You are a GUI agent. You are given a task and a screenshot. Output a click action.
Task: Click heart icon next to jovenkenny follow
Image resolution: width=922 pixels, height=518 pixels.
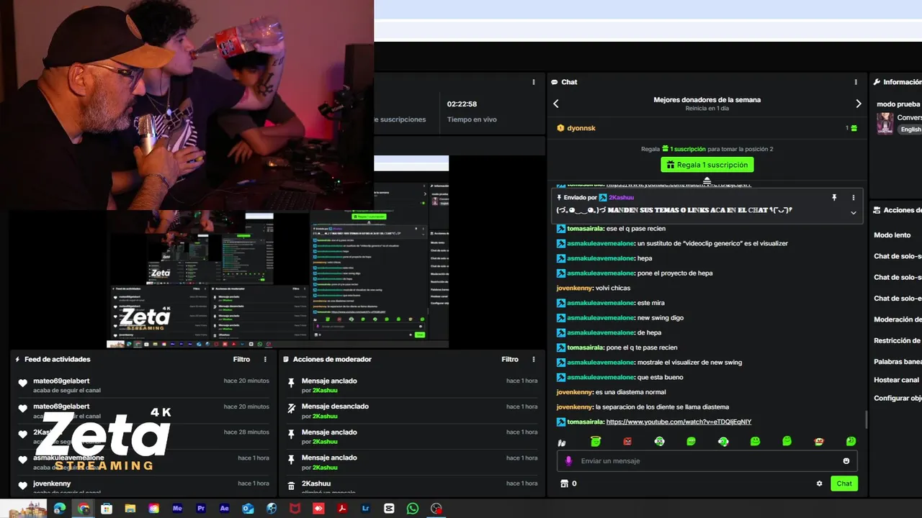click(22, 486)
